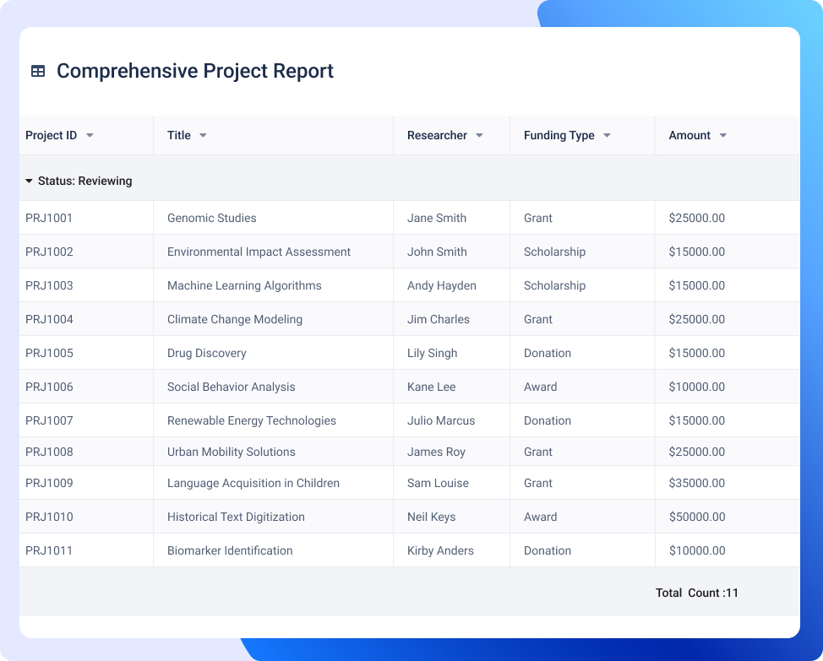The image size is (823, 661).
Task: Select cell PRJ1009
Action: click(49, 484)
